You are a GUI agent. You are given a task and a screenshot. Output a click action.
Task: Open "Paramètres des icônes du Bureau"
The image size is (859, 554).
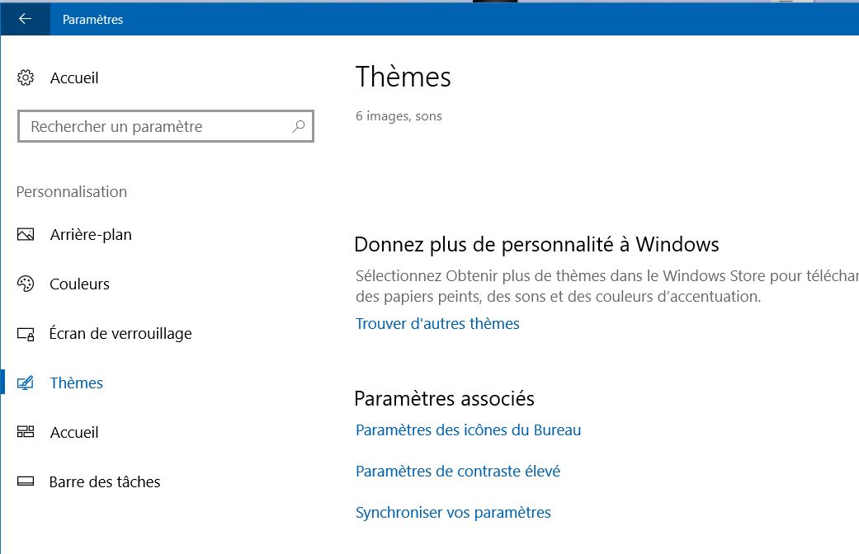(x=468, y=430)
